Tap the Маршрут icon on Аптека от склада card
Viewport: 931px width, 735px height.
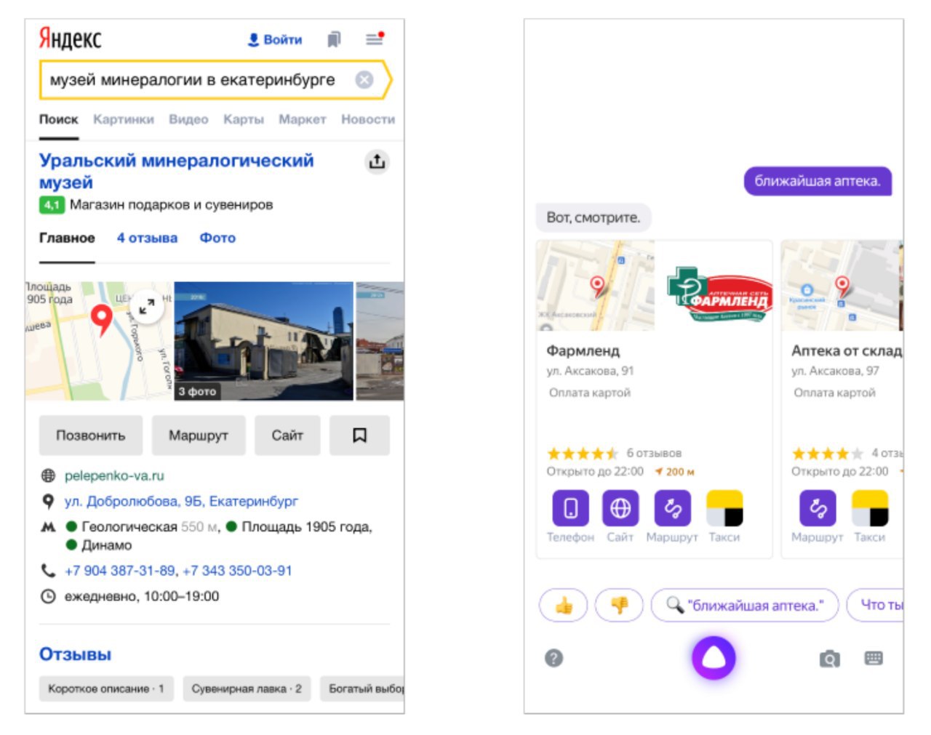(x=818, y=507)
